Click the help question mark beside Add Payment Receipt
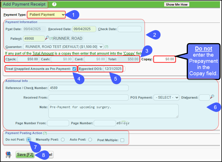222x162 pixels. tap(54, 4)
